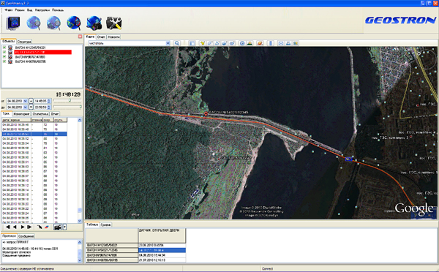This screenshot has width=439, height=272.
Task: Jump to track start with rewind button
Action: [x=8, y=227]
